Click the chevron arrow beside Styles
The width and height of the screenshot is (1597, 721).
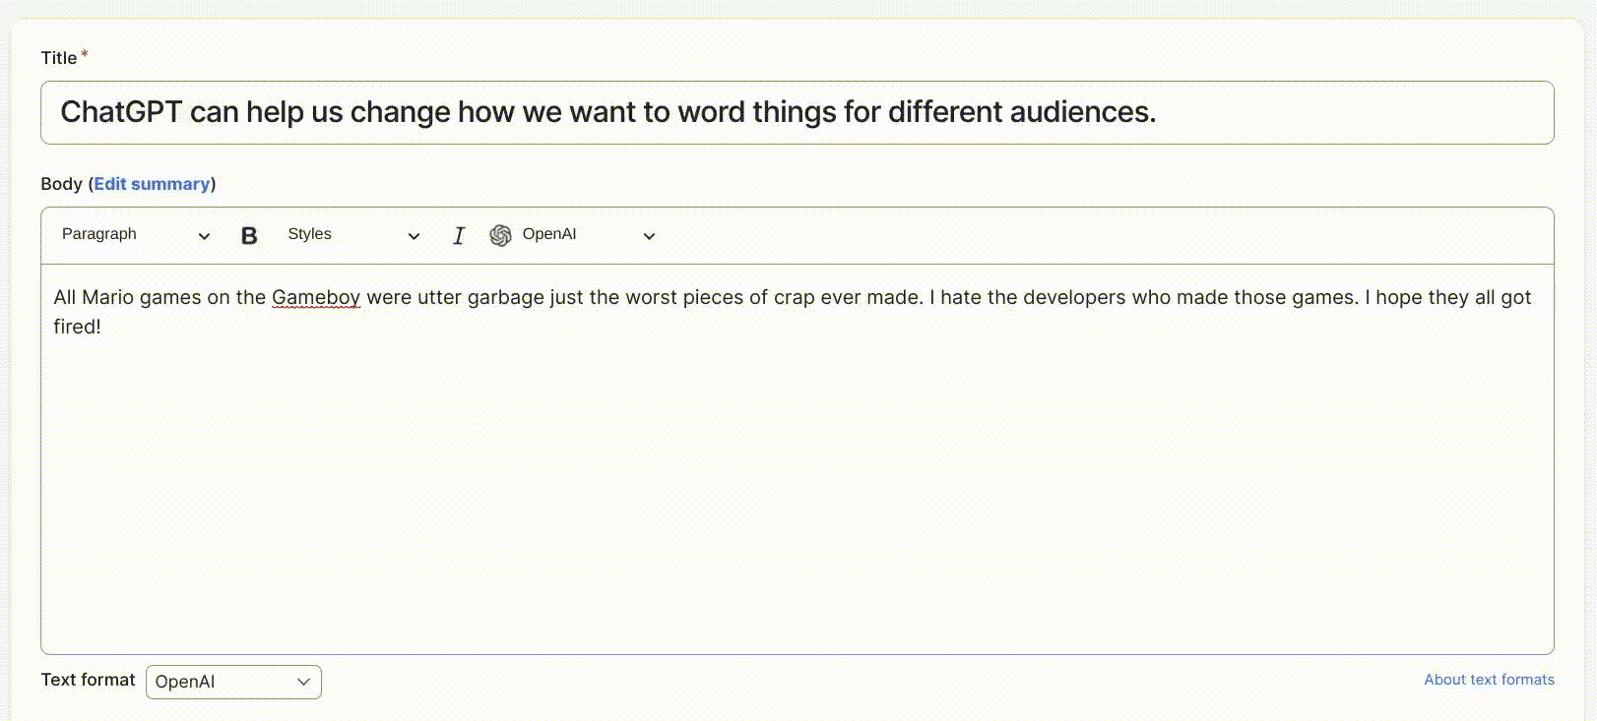point(414,236)
